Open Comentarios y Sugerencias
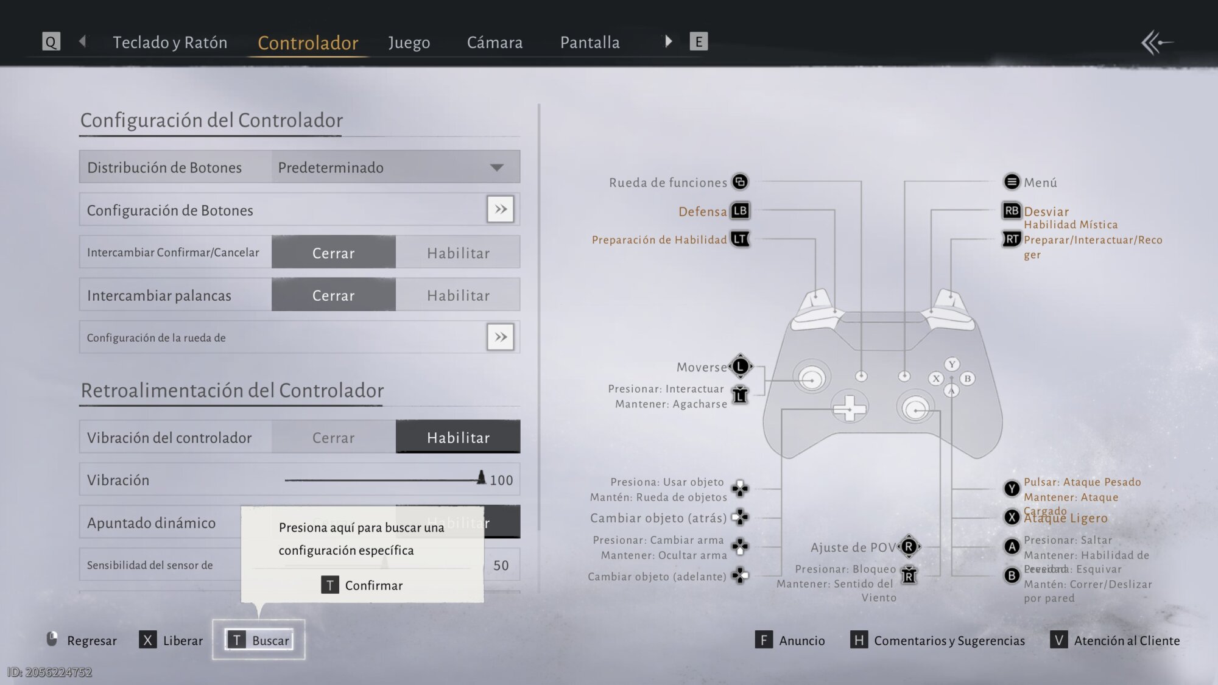This screenshot has height=685, width=1218. (x=938, y=640)
